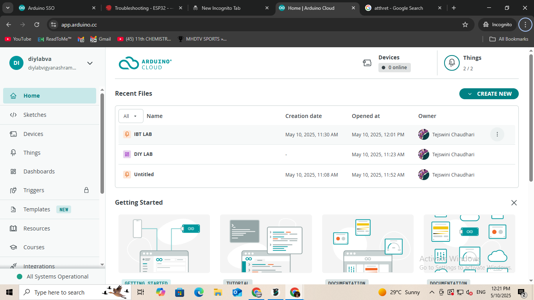This screenshot has width=534, height=300.
Task: Click owner avatar in DIY LAB row
Action: click(x=424, y=154)
